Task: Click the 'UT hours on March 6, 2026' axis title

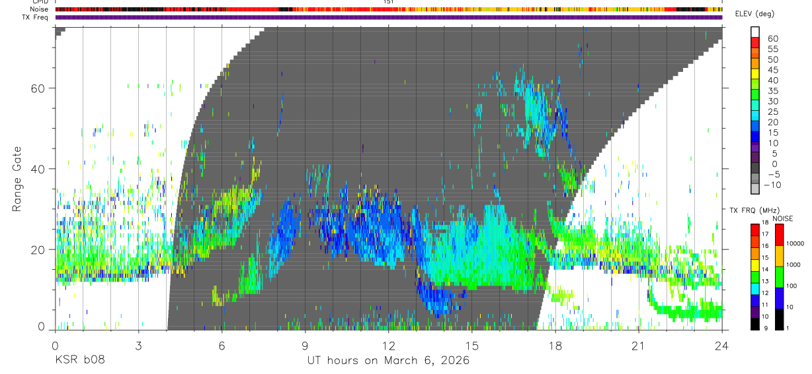Action: coord(388,361)
